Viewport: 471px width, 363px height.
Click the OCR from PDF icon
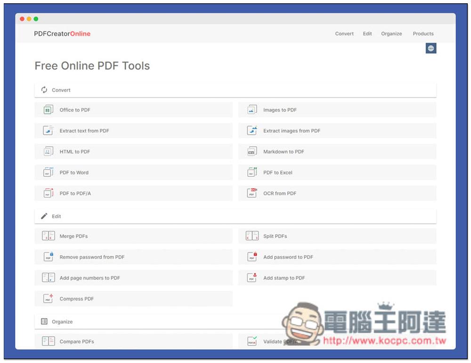click(x=252, y=193)
